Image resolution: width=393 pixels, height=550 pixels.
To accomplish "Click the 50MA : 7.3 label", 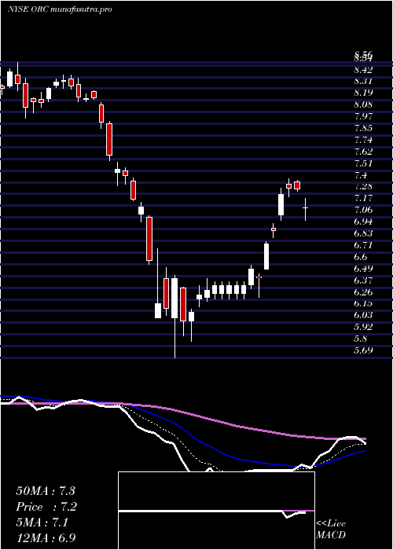I will pos(46,491).
